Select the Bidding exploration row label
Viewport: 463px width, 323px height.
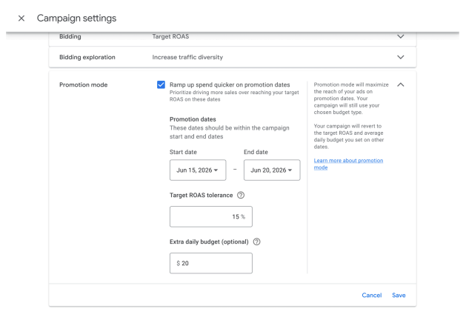(87, 57)
